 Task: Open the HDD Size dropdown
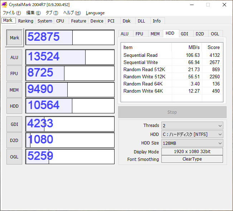(192, 143)
